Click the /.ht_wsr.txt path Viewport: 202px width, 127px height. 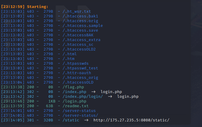coord(77,12)
